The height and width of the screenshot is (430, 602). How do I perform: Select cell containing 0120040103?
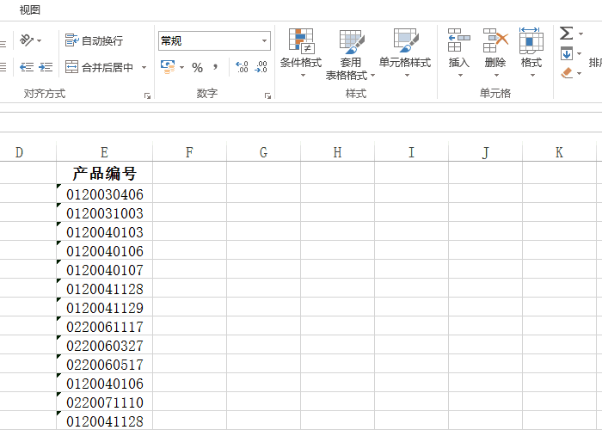pyautogui.click(x=104, y=231)
